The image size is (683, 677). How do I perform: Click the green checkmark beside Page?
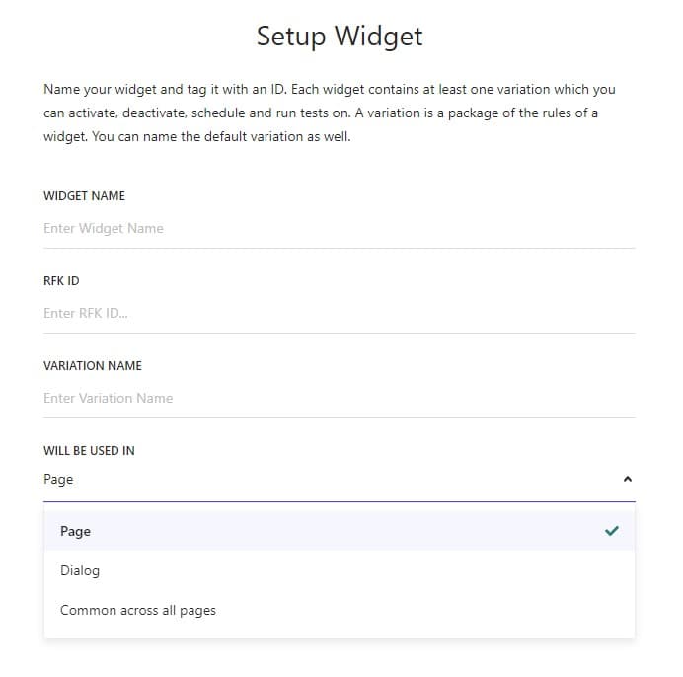click(x=612, y=531)
